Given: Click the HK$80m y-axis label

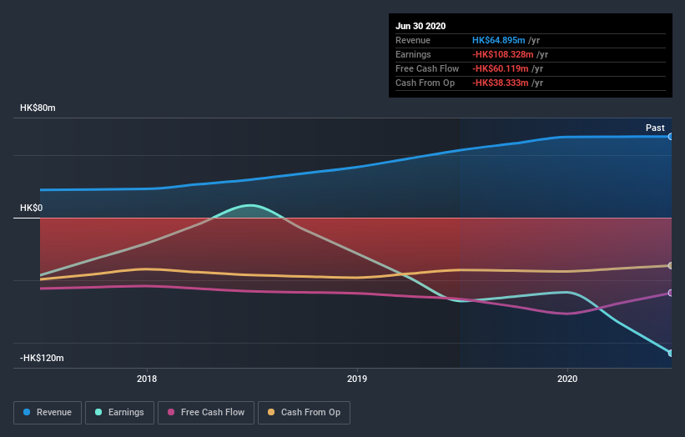Looking at the screenshot, I should tap(38, 108).
